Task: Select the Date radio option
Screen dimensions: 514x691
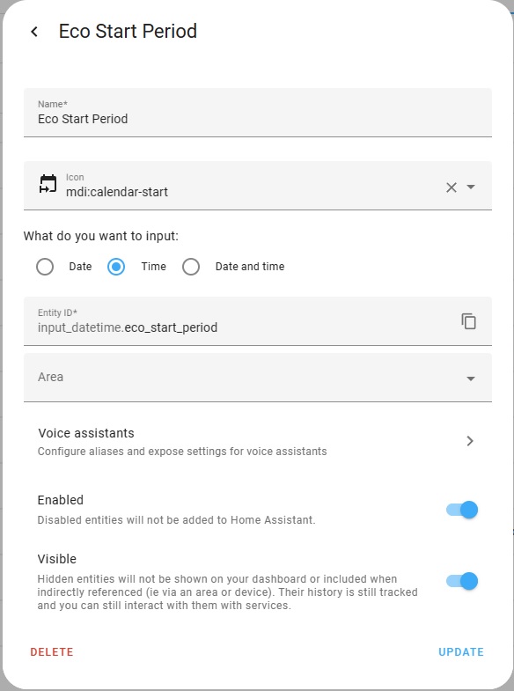Action: (45, 267)
